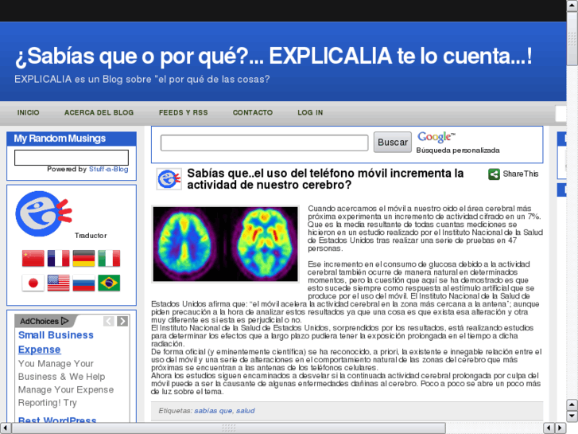Open the ShareThis link
Image resolution: width=578 pixels, height=434 pixels.
pos(521,174)
